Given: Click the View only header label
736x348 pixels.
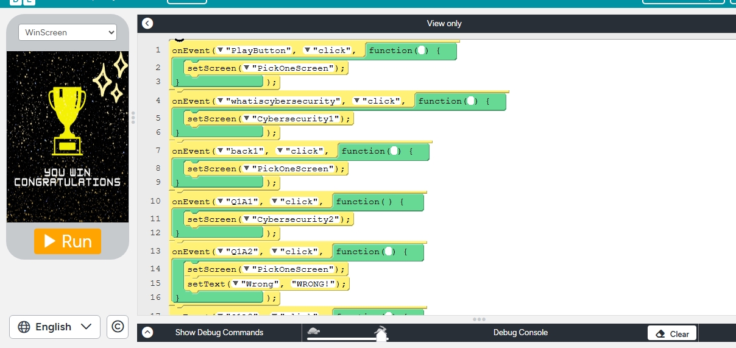Looking at the screenshot, I should 444,23.
